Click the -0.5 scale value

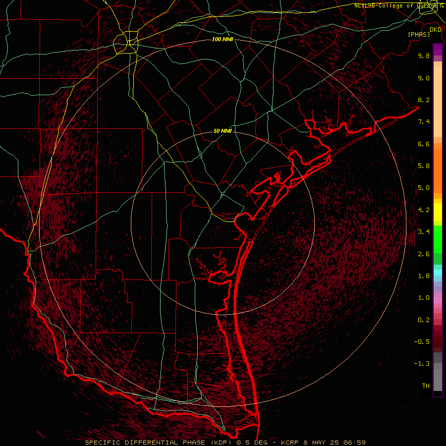[x=422, y=342]
